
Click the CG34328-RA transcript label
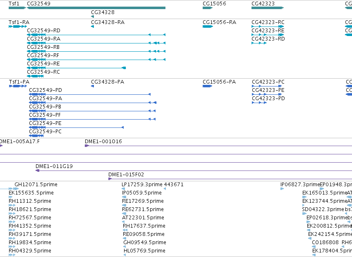point(108,22)
